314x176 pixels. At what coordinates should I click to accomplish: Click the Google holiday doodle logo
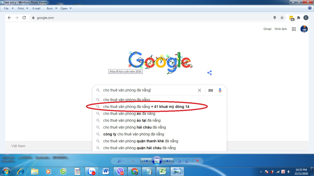click(160, 63)
